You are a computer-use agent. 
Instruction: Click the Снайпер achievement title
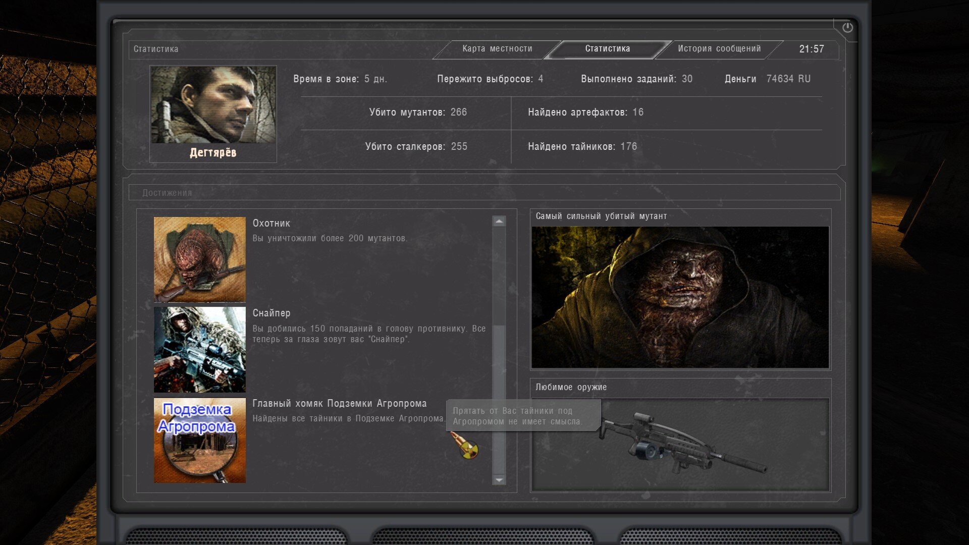pyautogui.click(x=271, y=313)
